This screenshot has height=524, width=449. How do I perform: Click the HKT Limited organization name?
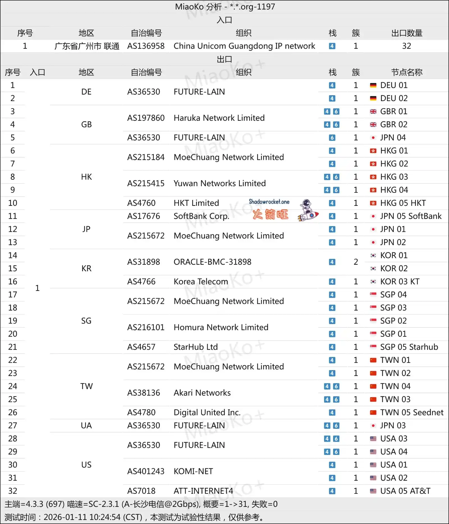click(x=196, y=203)
